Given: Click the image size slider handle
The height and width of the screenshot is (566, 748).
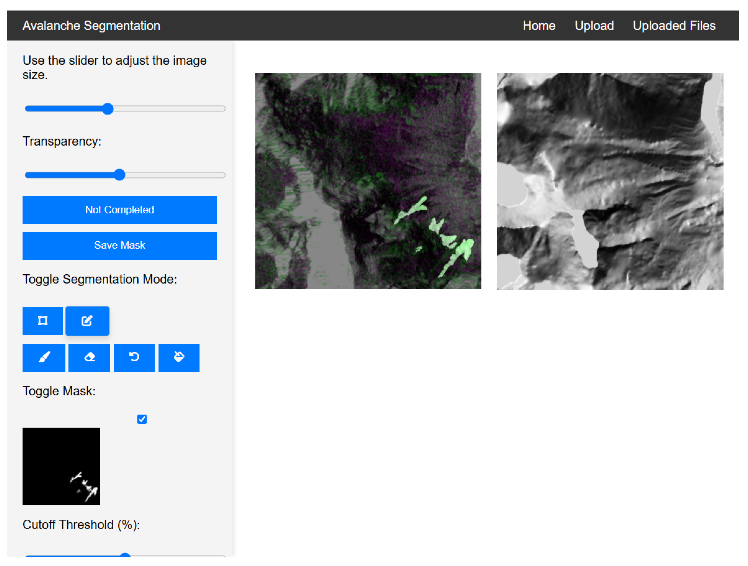Looking at the screenshot, I should (108, 109).
